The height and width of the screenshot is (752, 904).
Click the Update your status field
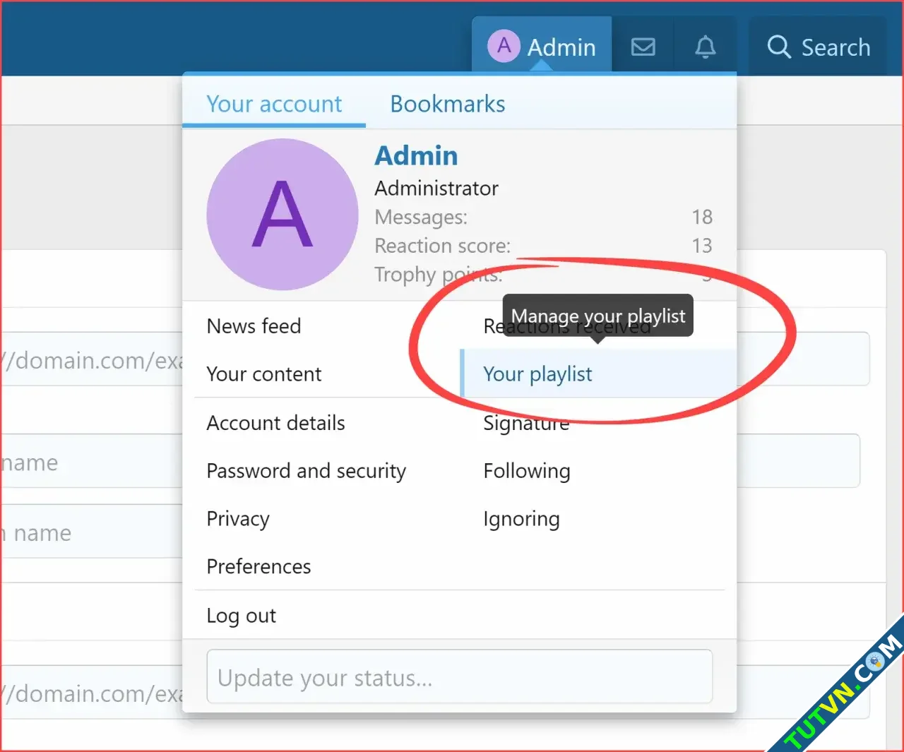click(459, 676)
